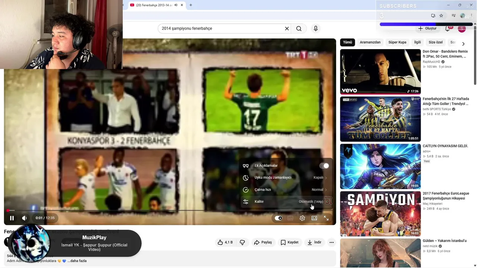
Task: Click the sleep timer moon icon
Action: pos(246,178)
